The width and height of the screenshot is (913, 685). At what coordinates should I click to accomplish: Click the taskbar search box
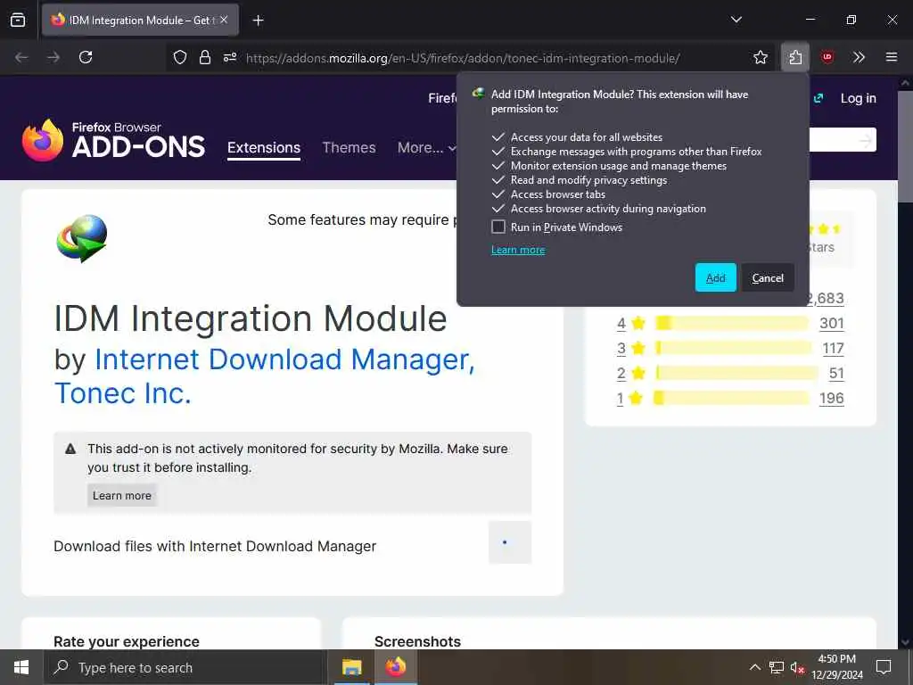click(185, 667)
